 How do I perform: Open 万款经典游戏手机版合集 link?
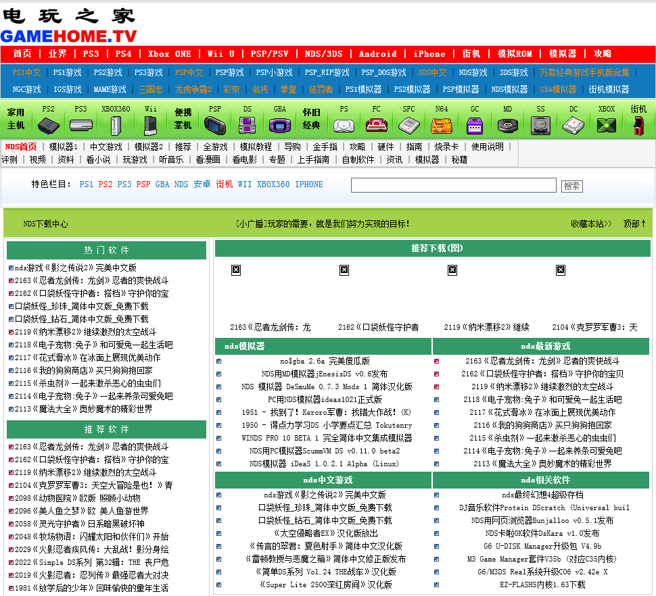point(584,72)
